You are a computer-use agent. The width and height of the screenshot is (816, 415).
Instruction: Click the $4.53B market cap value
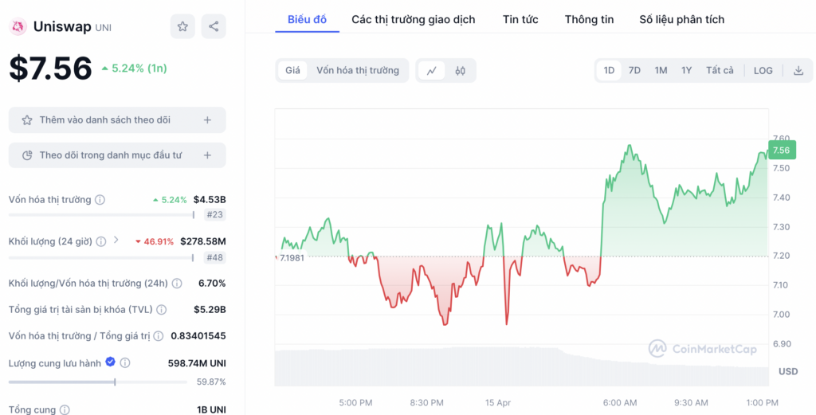210,200
